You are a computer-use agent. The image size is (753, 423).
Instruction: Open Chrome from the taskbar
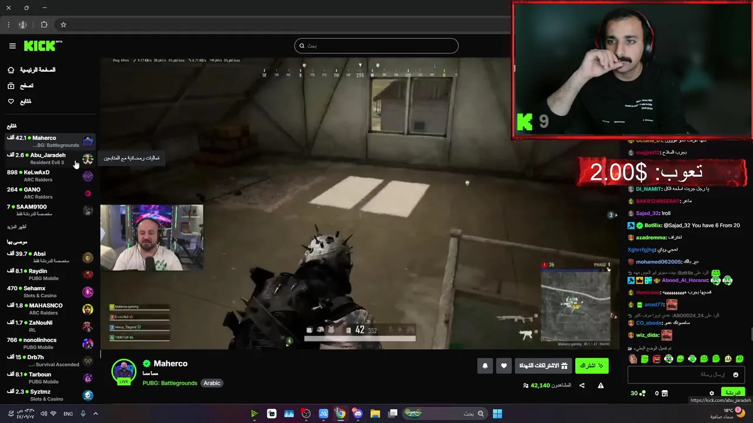(x=340, y=414)
